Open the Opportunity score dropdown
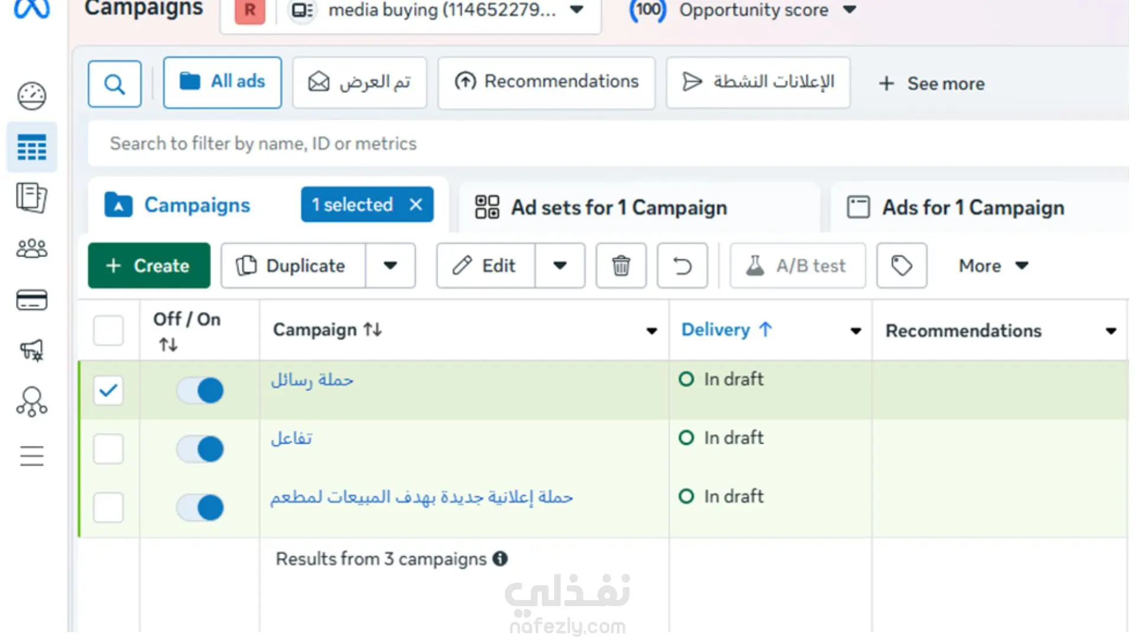Screen dimensions: 1135x638 tap(849, 10)
